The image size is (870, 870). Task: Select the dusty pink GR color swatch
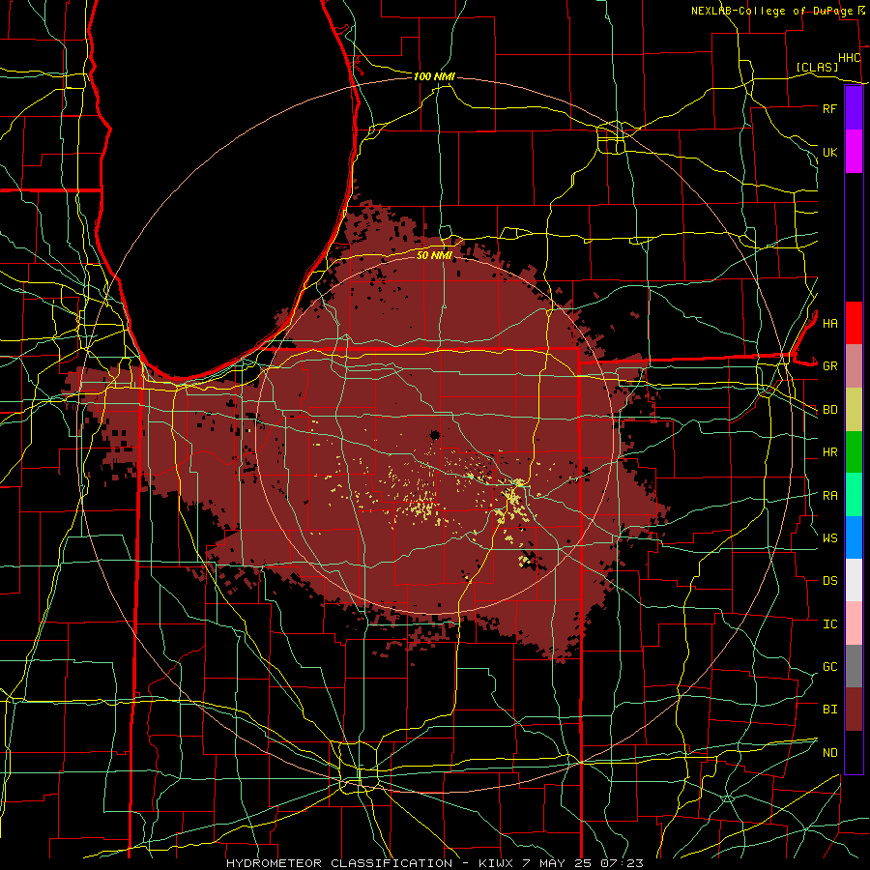click(854, 366)
